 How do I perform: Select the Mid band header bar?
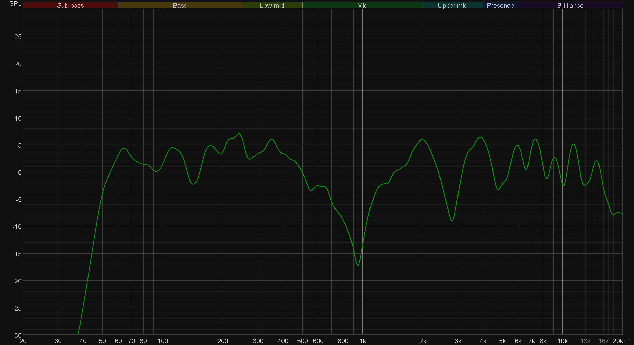(362, 5)
